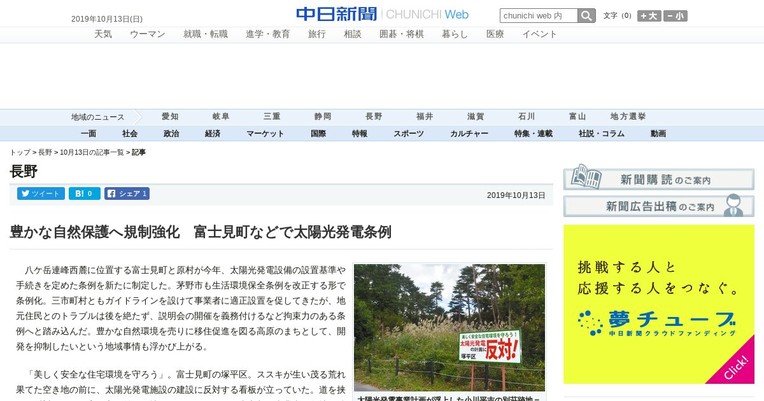Open 暮らし section
764x401 pixels.
pyautogui.click(x=455, y=34)
